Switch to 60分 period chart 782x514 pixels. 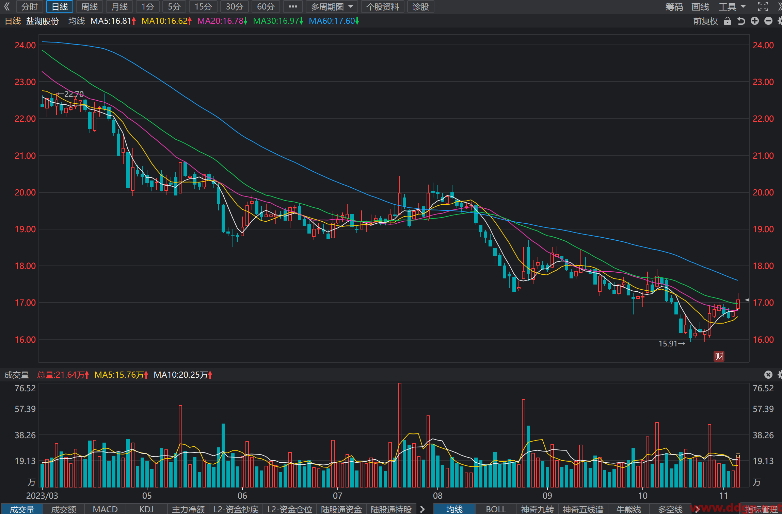coord(266,6)
